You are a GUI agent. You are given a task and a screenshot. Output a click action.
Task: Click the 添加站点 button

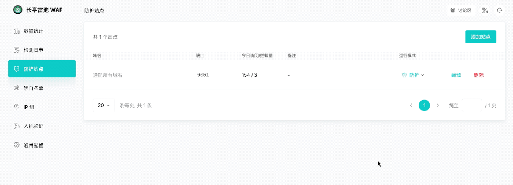[x=481, y=37]
